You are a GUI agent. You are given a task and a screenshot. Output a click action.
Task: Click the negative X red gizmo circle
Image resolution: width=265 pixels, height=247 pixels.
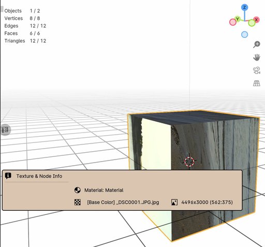coord(233,22)
